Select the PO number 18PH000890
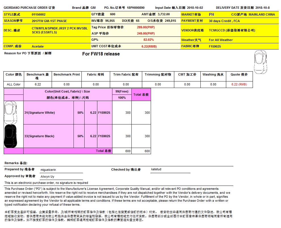The width and height of the screenshot is (281, 228). click(136, 8)
